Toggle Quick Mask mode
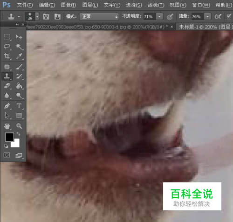Image resolution: width=233 pixels, height=222 pixels. click(7, 155)
